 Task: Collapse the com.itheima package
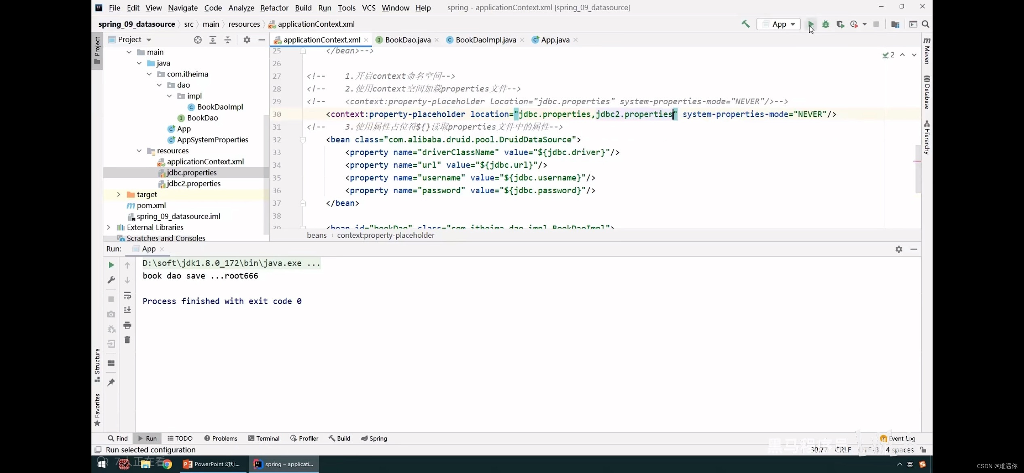point(149,74)
